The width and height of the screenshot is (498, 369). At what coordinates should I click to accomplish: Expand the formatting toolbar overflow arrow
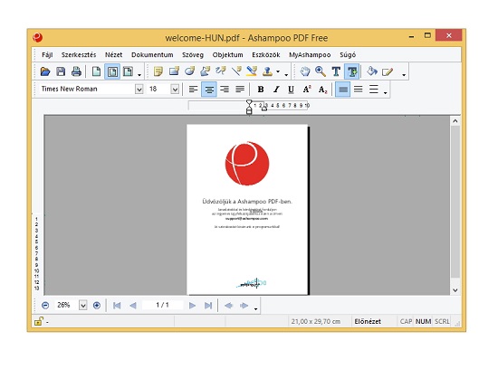385,93
